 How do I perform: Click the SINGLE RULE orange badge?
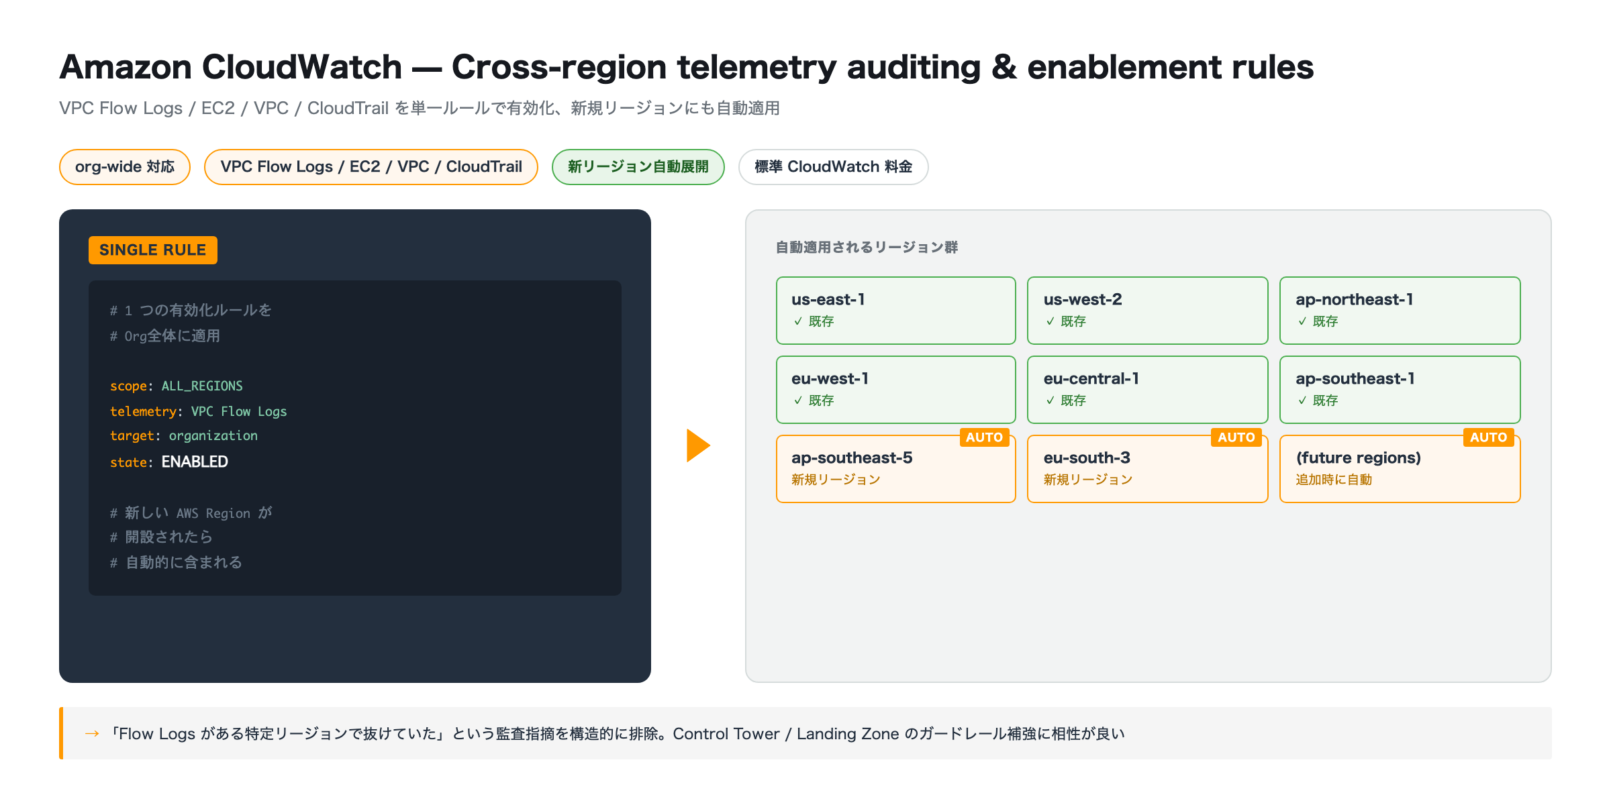point(153,250)
